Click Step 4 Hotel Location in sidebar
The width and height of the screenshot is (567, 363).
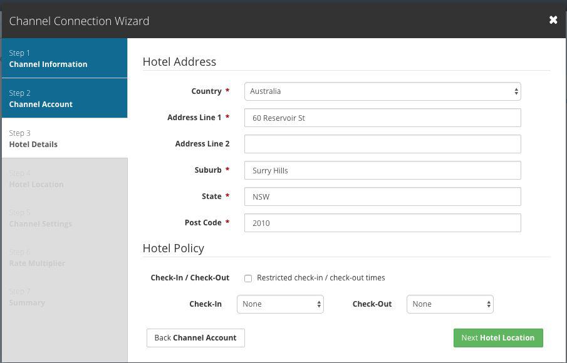coord(65,178)
